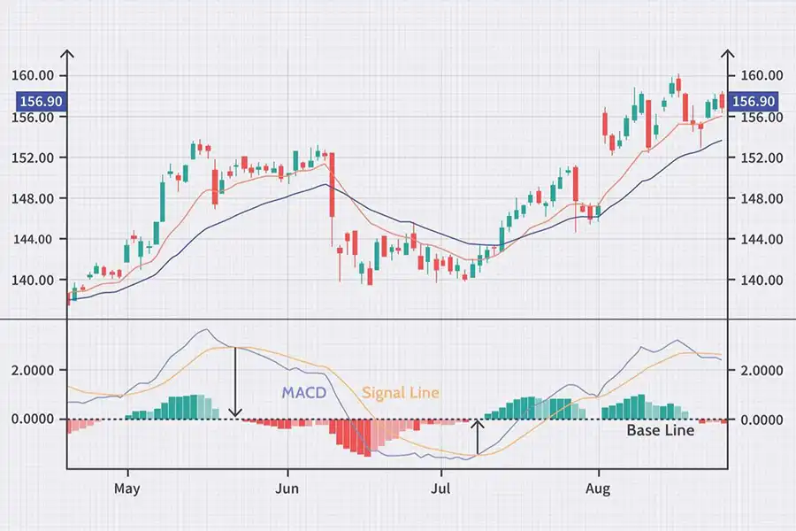Click the right MACD 2.0000 scale label

coord(762,371)
